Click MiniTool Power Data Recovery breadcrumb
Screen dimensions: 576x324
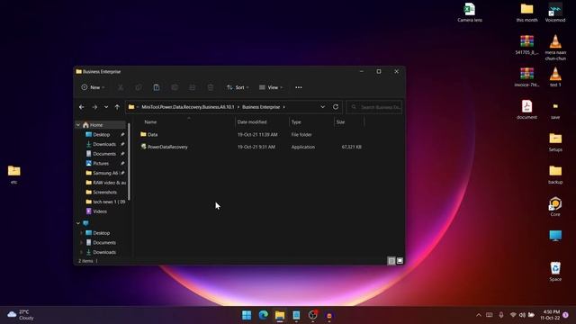[x=188, y=107]
